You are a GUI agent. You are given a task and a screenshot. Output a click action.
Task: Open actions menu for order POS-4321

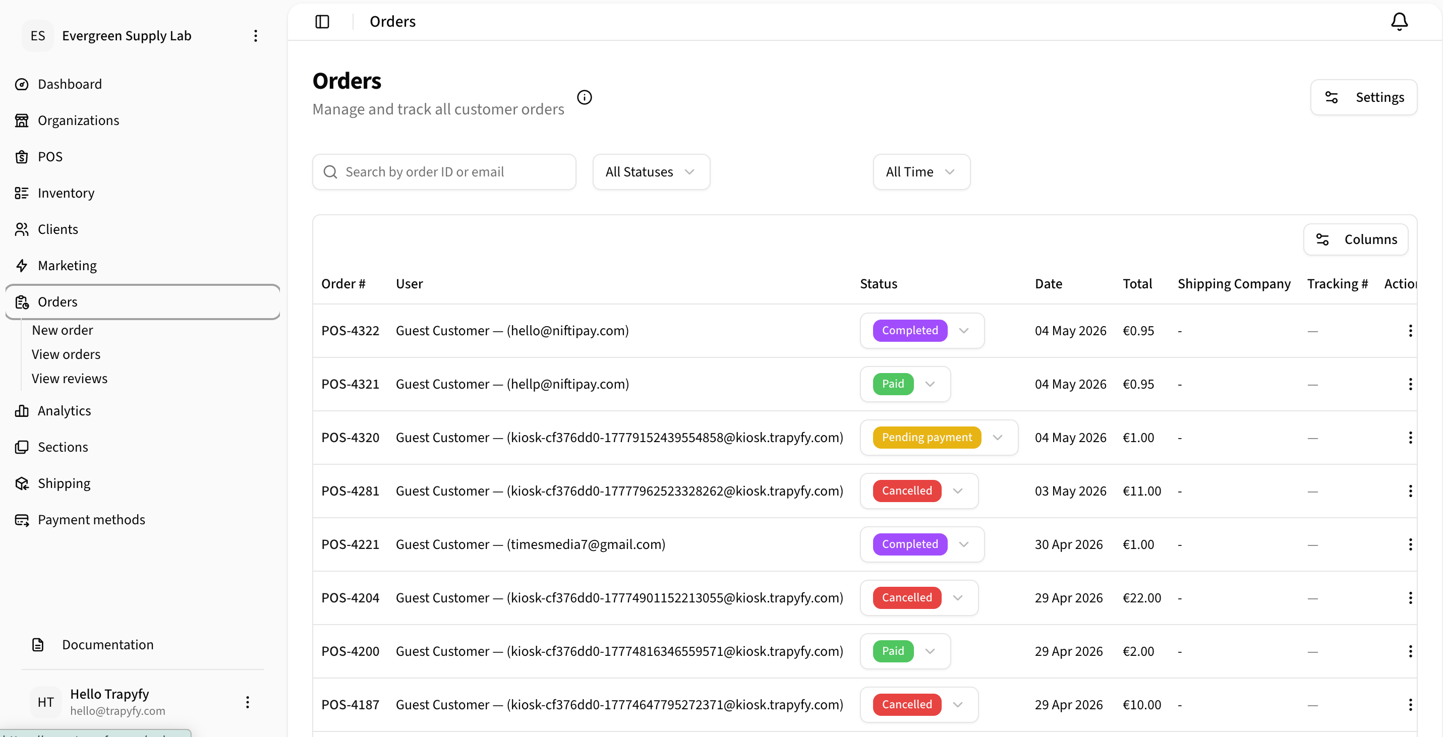(1410, 384)
